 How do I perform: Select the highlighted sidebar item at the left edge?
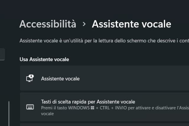tap(2, 54)
